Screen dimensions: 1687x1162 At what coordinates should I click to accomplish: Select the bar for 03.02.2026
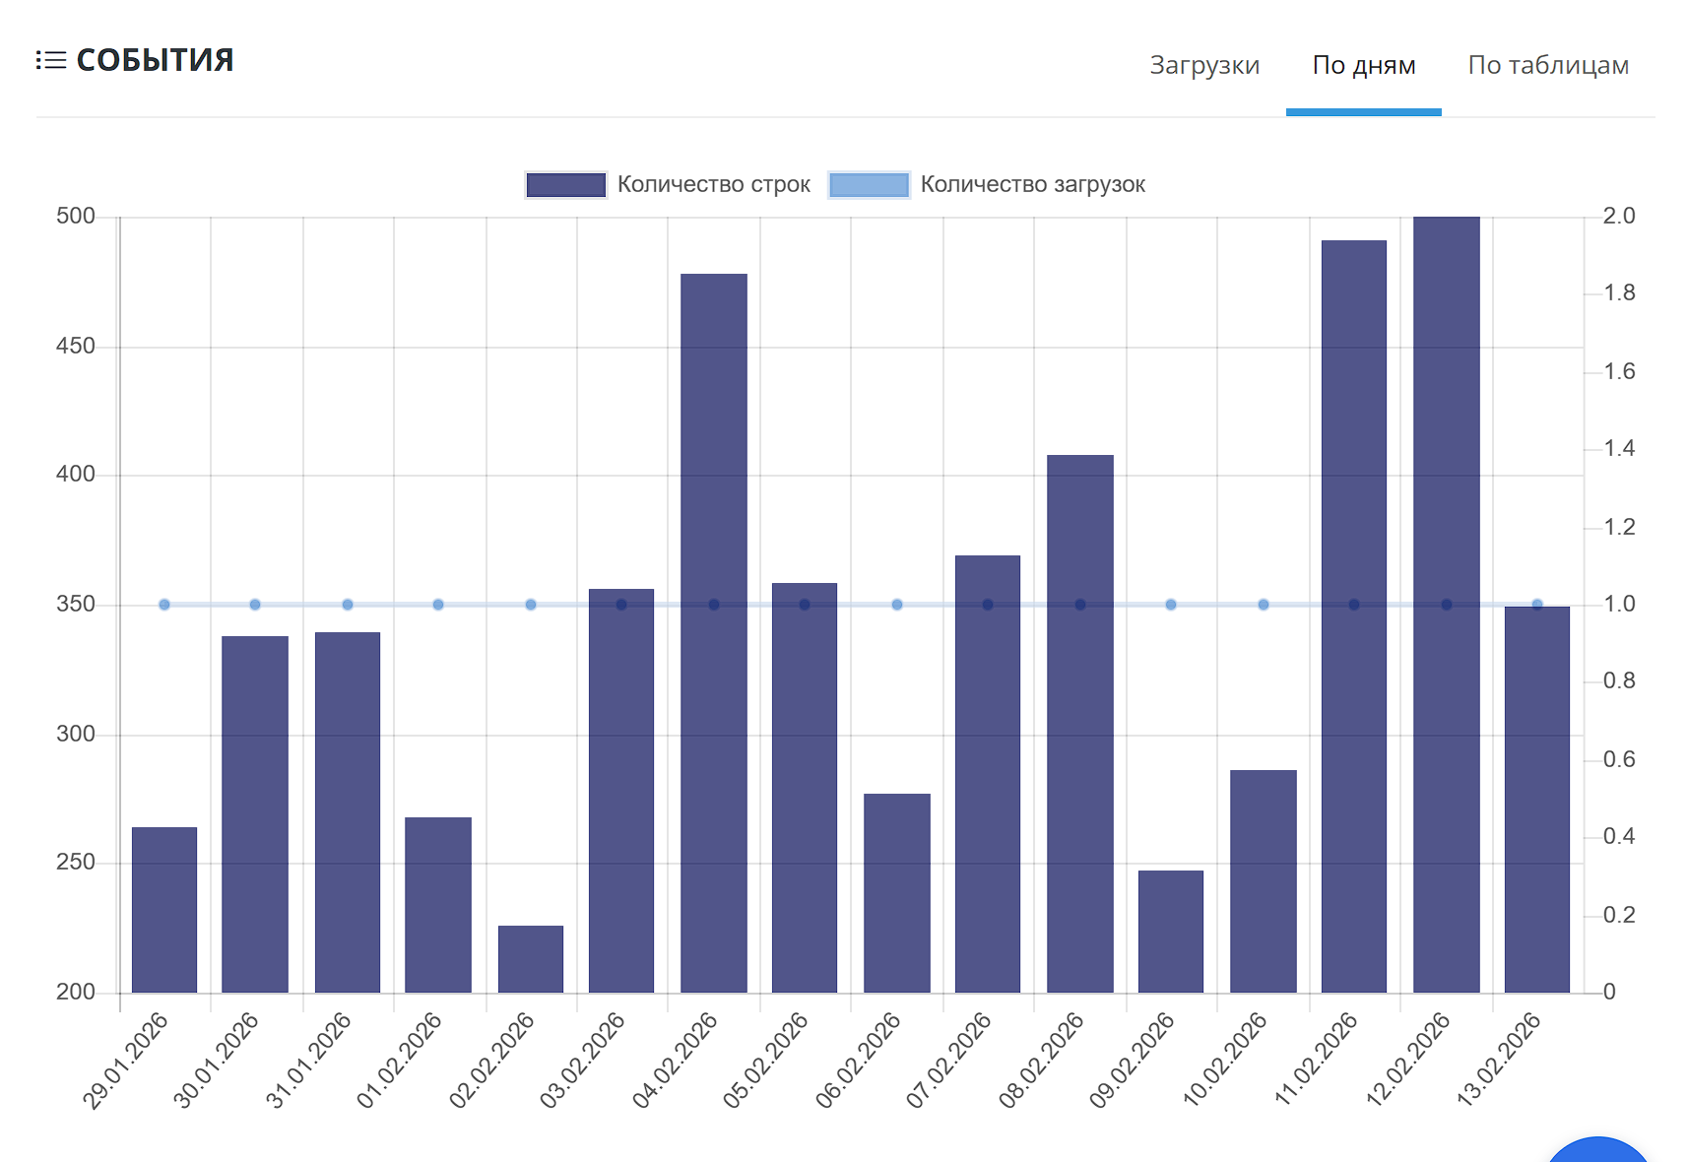(x=621, y=791)
